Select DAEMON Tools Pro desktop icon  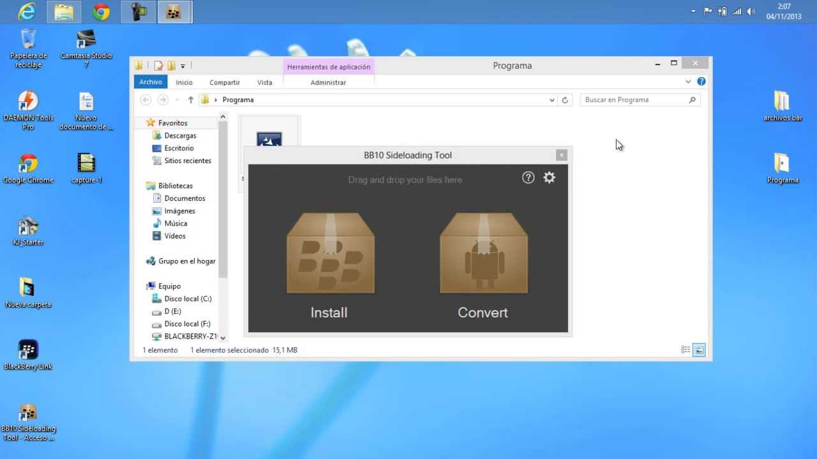(28, 110)
